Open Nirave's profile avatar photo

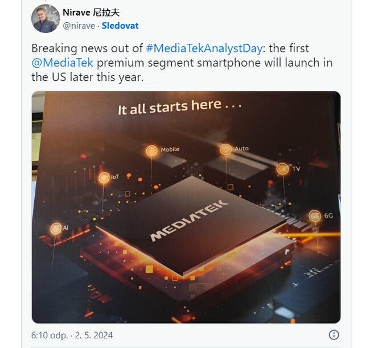tap(46, 18)
